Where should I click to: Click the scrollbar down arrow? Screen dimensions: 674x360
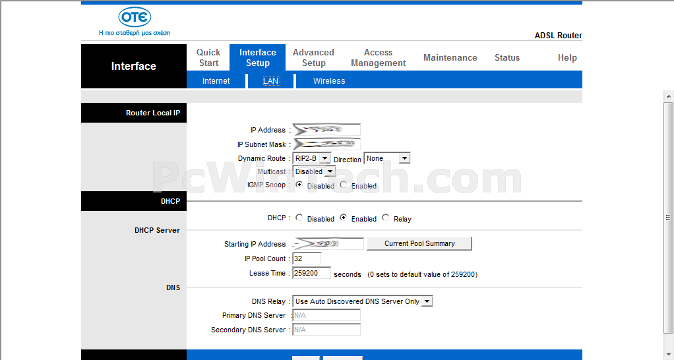click(669, 355)
